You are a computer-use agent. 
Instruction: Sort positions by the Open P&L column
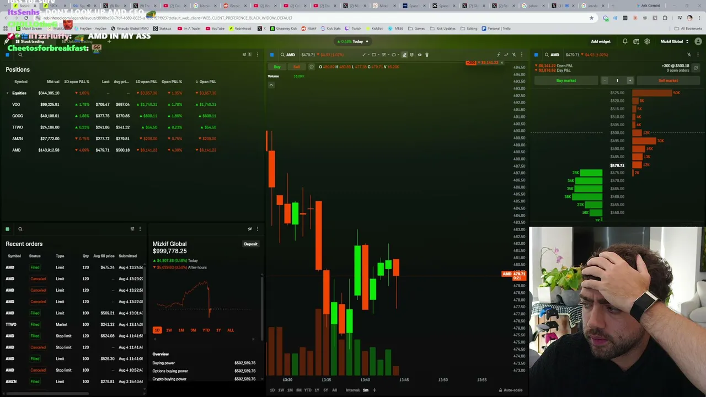click(206, 82)
